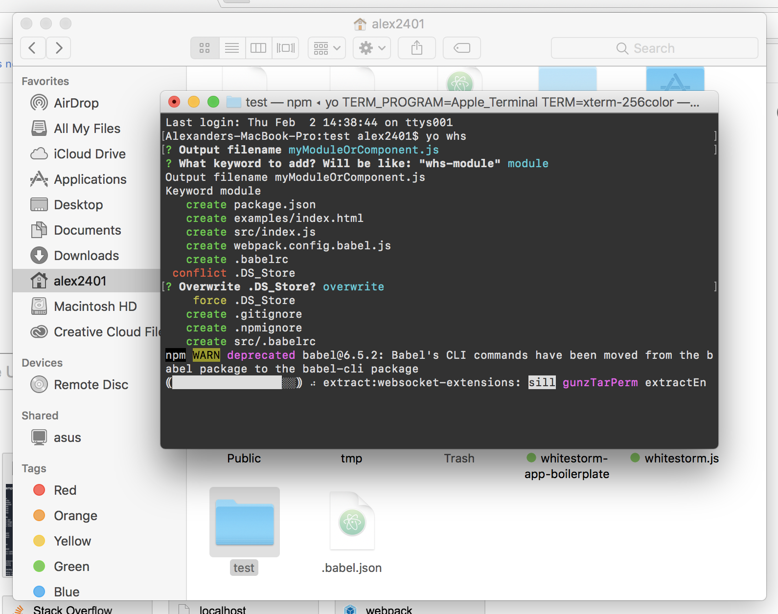Switch Finder to column view

tap(258, 48)
